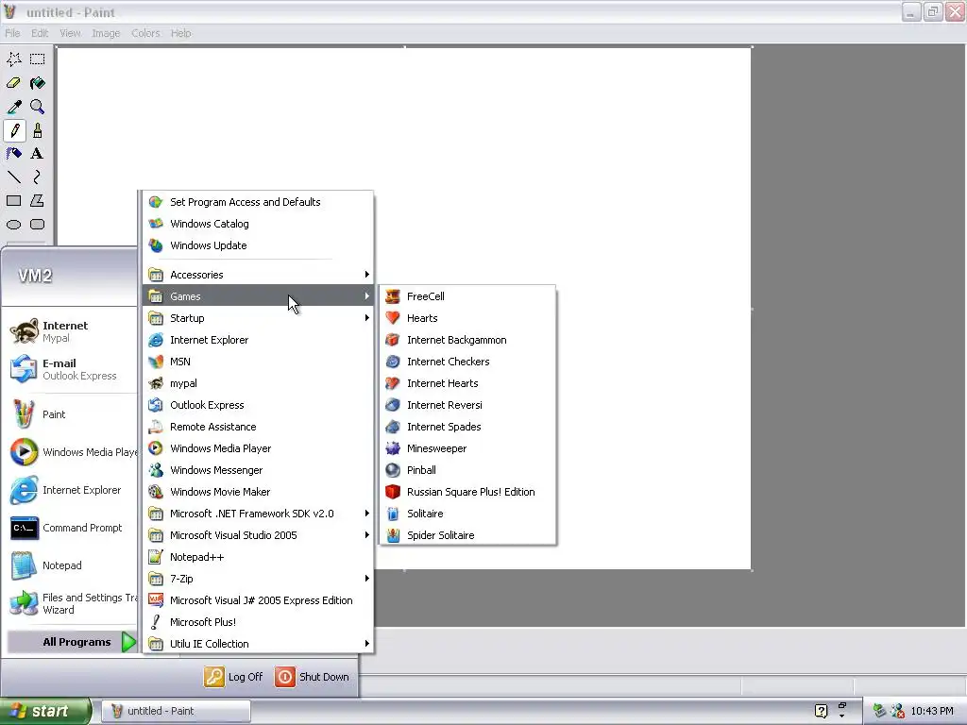Open the Colors menu in Paint
The height and width of the screenshot is (725, 967).
pyautogui.click(x=145, y=33)
